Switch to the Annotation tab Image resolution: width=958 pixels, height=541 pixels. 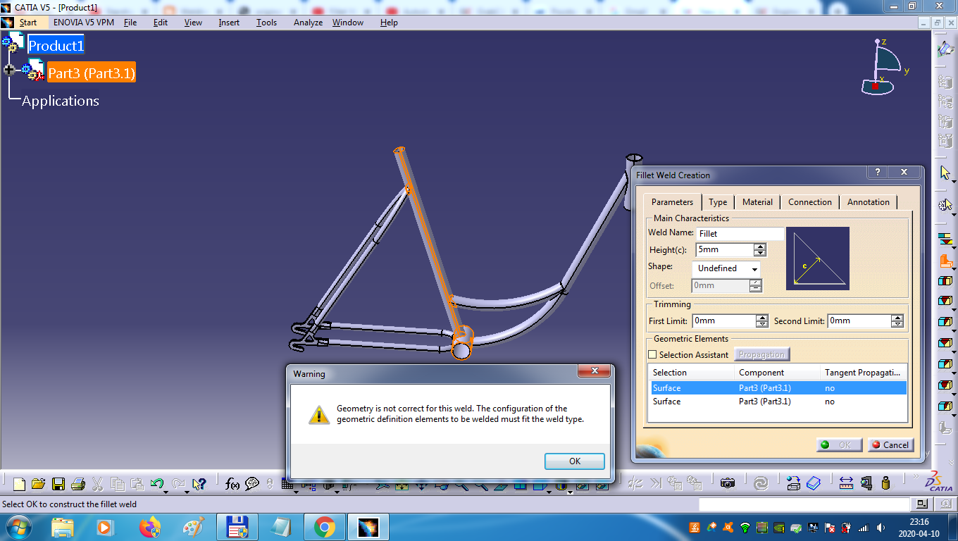pos(869,201)
